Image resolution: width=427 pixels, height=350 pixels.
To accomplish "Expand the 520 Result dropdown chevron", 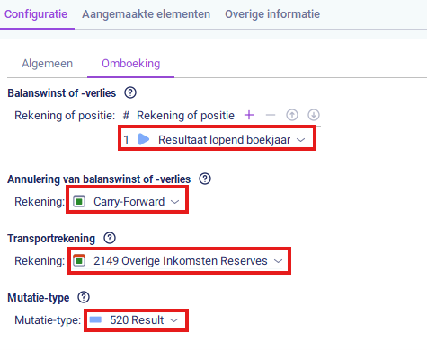I will 174,320.
